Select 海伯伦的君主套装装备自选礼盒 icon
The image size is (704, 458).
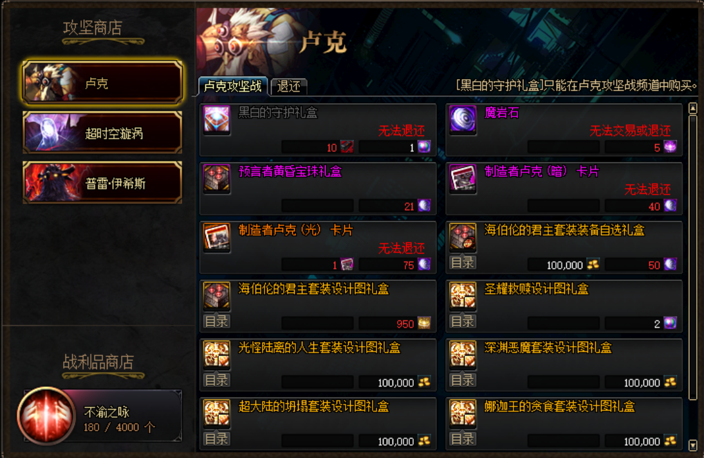coord(463,236)
